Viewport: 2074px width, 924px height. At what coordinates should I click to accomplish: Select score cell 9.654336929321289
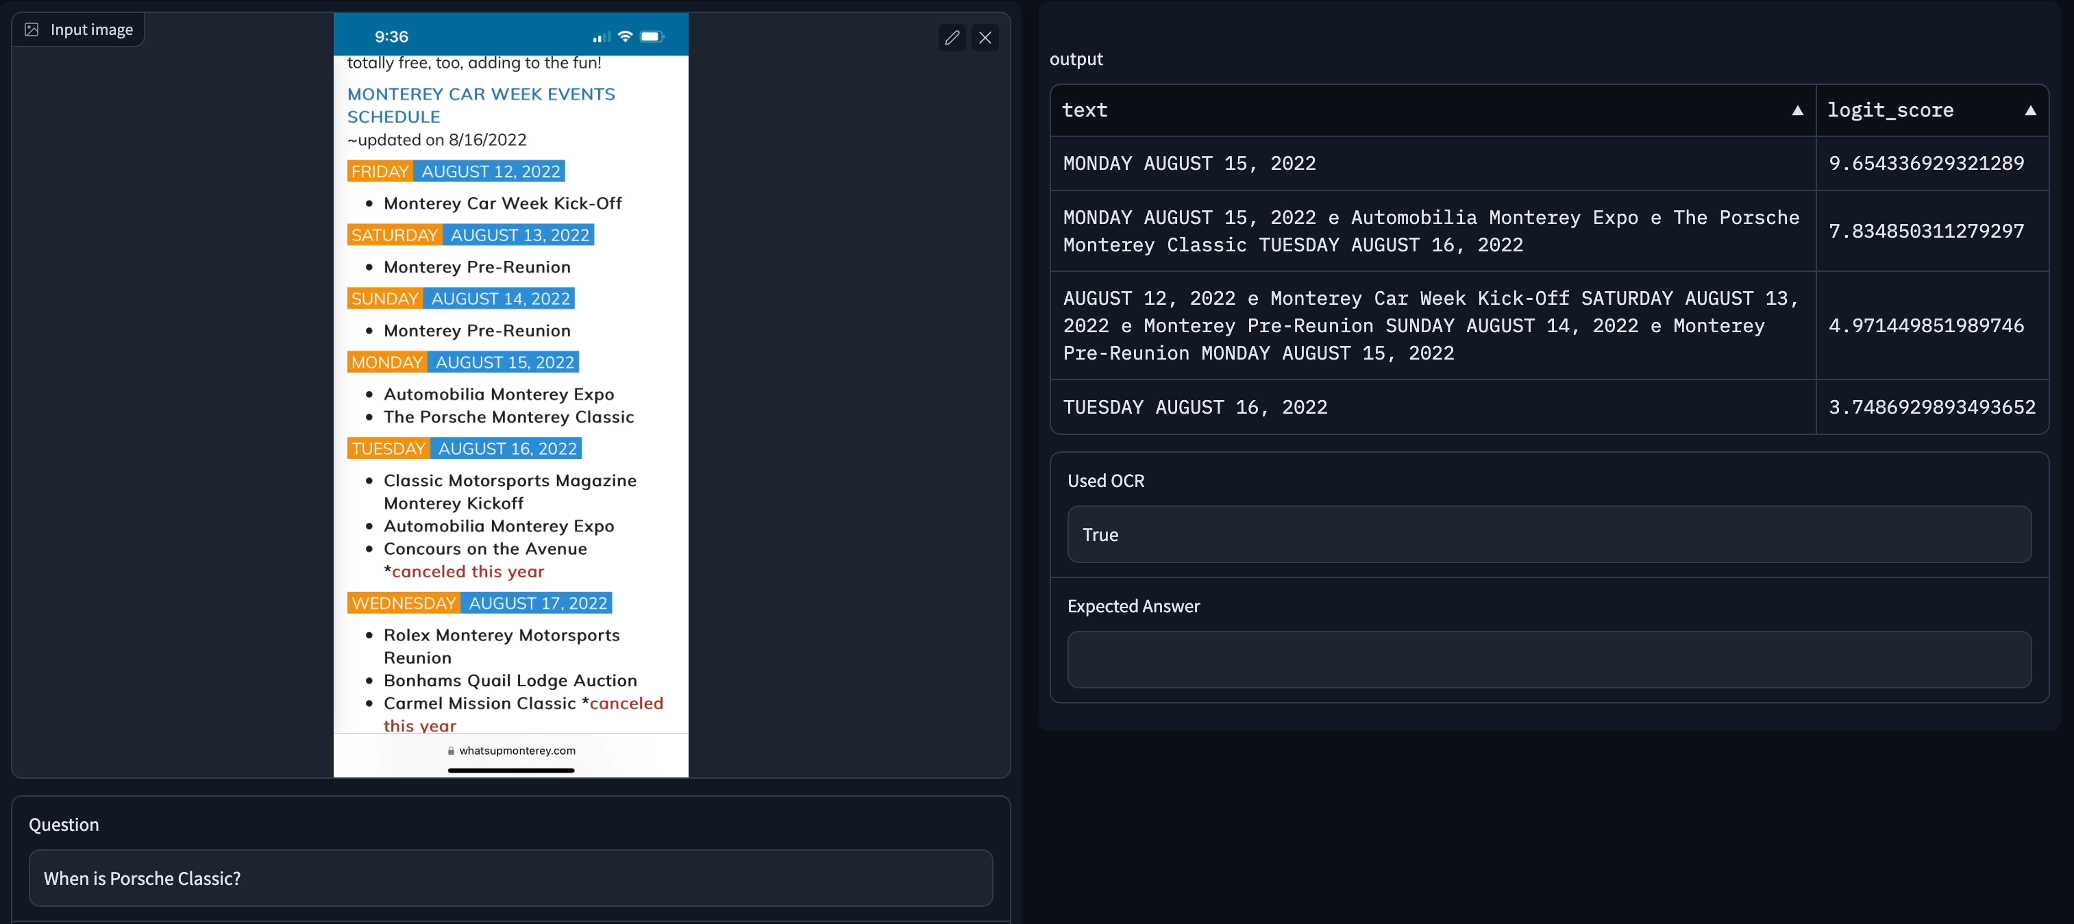1932,164
